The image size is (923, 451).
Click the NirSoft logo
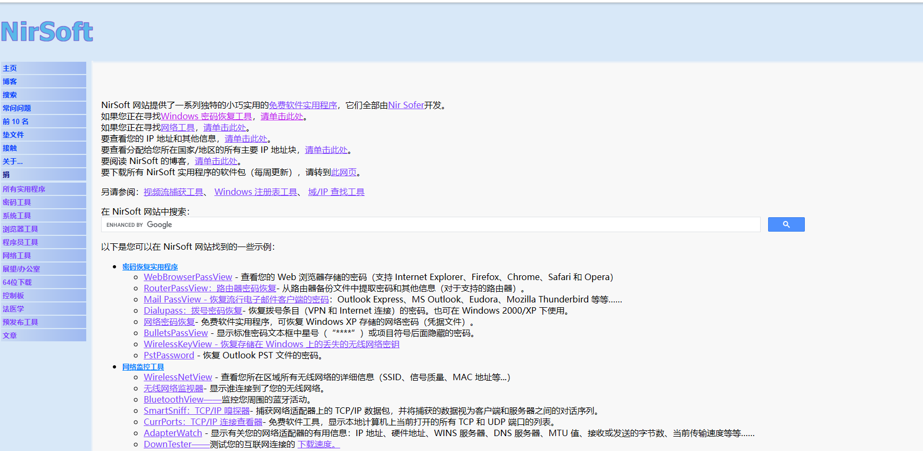tap(47, 32)
